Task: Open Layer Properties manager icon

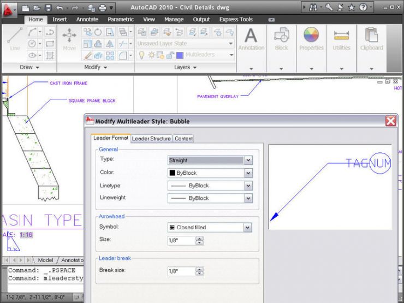Action: click(142, 32)
